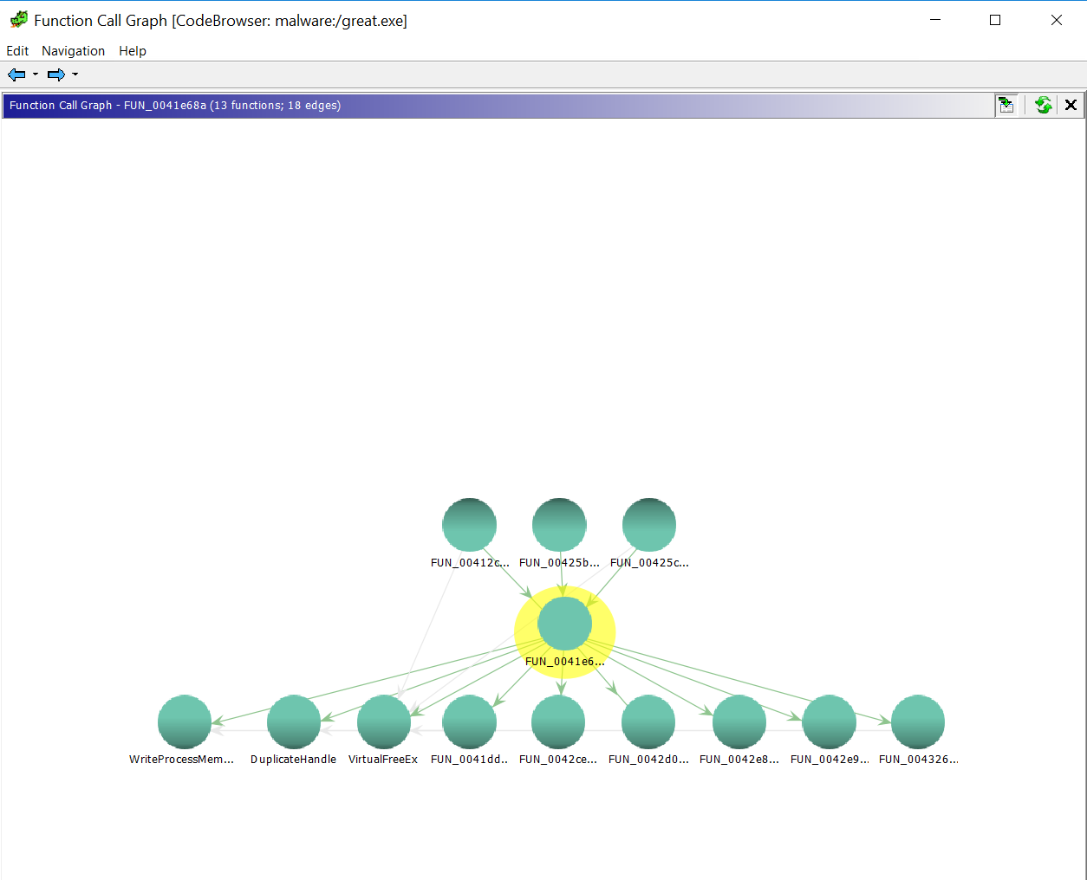Click the FUN_00425b caller node
The image size is (1087, 880).
pos(559,525)
